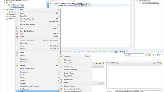The width and height of the screenshot is (164, 92).
Task: Click the Import icon in context menu
Action: tap(17, 53)
